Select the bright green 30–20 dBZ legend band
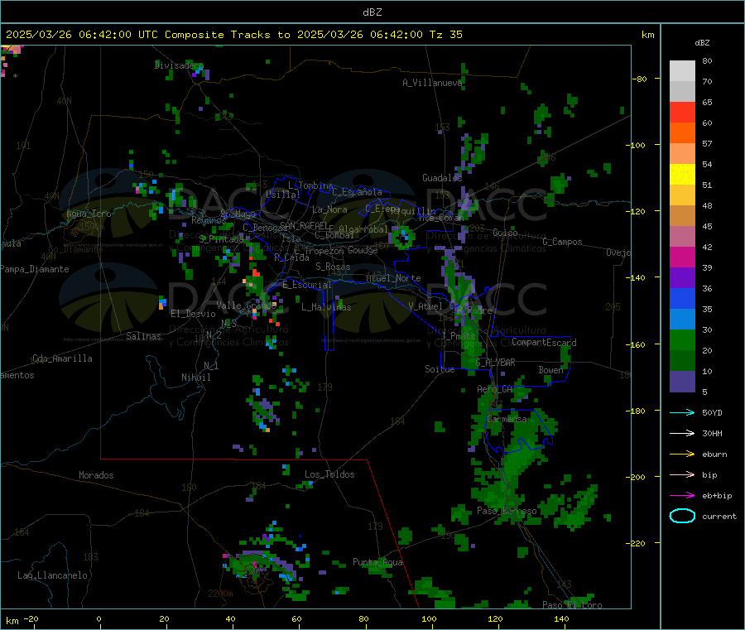The width and height of the screenshot is (745, 630). pyautogui.click(x=682, y=339)
